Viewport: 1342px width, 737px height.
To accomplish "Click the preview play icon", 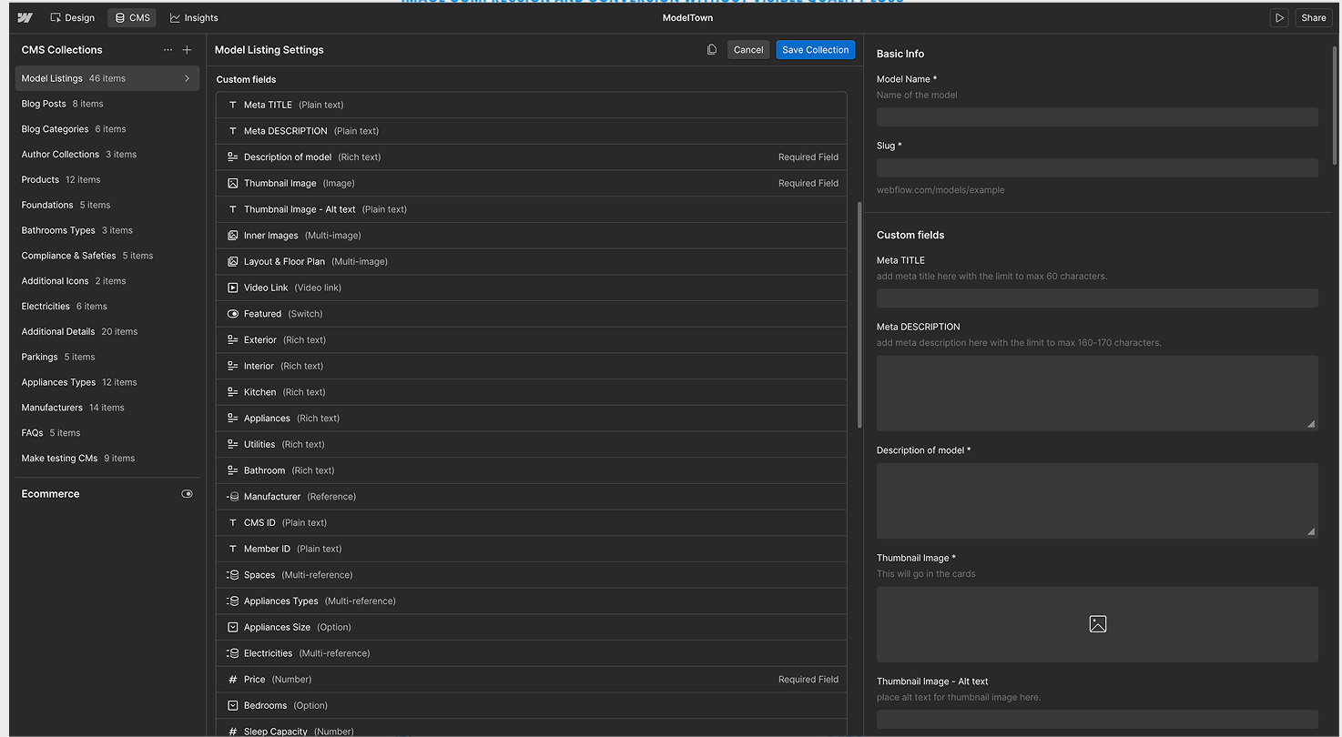I will tap(1280, 17).
